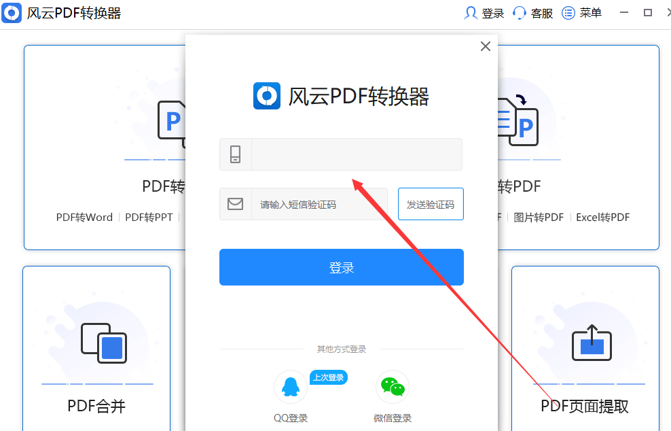
Task: Maximize the application window
Action: (648, 13)
